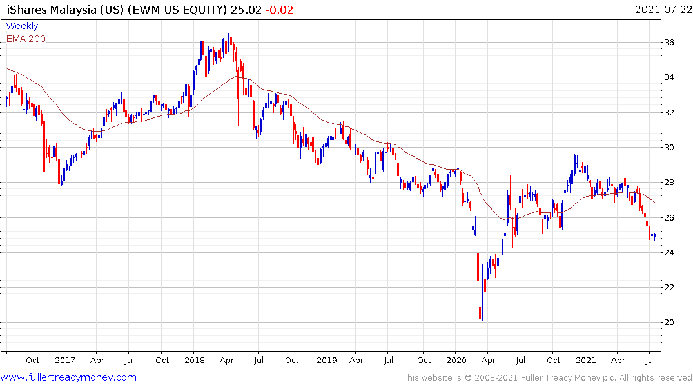Click the 30 price axis label

(669, 147)
